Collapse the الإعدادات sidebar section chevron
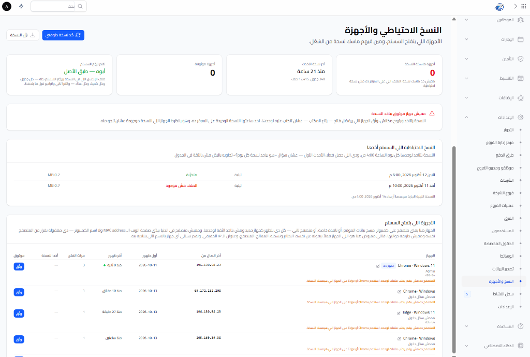Image resolution: width=530 pixels, height=357 pixels. [x=466, y=117]
